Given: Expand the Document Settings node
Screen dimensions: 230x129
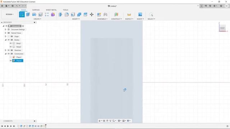Looking at the screenshot, I should click(x=6, y=29).
